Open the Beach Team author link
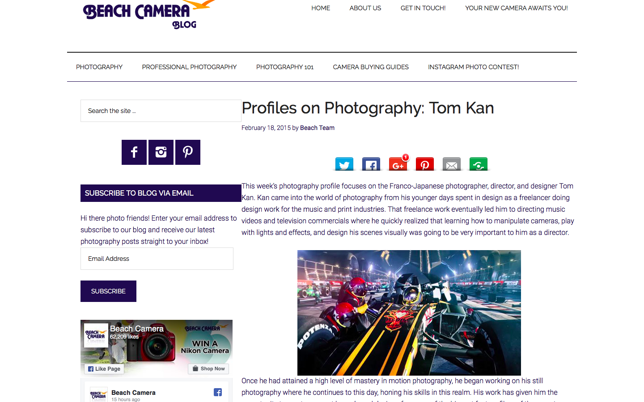This screenshot has width=644, height=402. coord(317,128)
